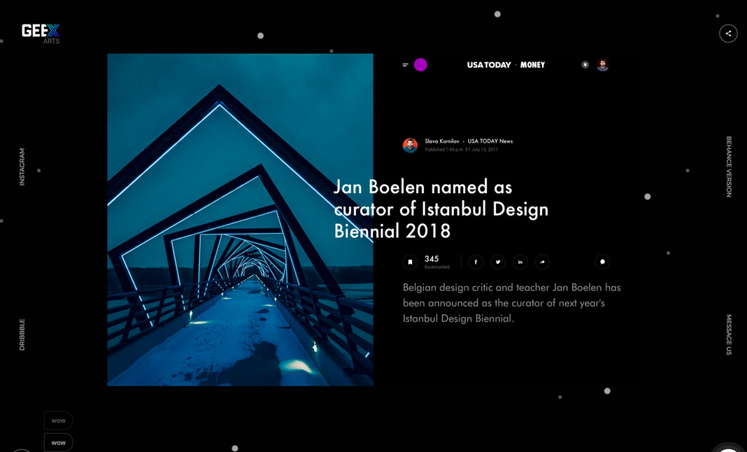Share the article on Twitter
The height and width of the screenshot is (452, 747).
coord(498,262)
